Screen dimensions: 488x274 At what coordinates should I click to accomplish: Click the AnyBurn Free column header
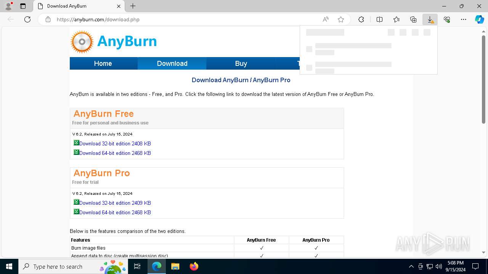click(261, 240)
